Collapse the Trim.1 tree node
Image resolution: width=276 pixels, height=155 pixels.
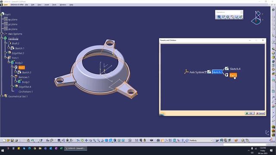[x=6, y=58]
